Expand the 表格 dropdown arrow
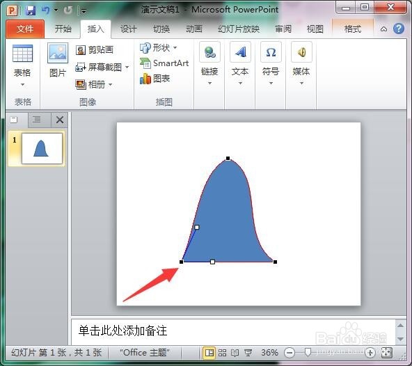 pyautogui.click(x=22, y=84)
